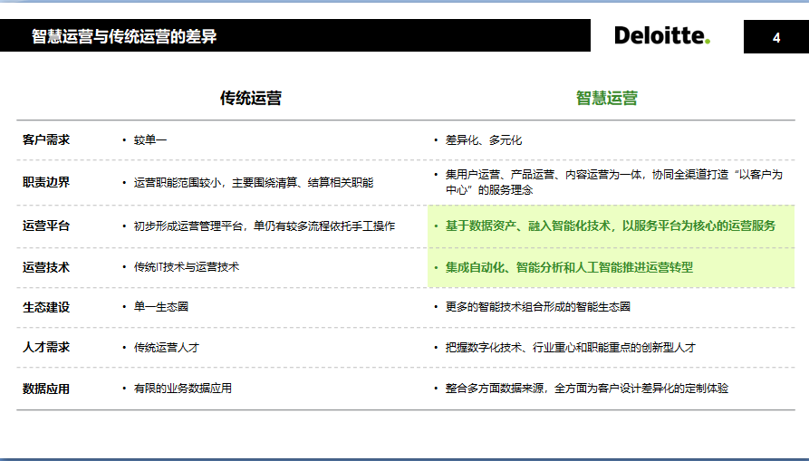The height and width of the screenshot is (461, 809).
Task: Select the 生态建设 row label
Action: [46, 307]
